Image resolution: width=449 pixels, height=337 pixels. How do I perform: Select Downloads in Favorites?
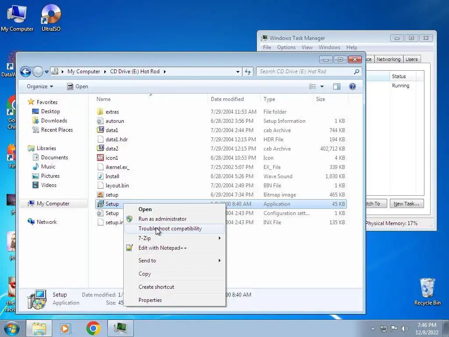click(50, 121)
